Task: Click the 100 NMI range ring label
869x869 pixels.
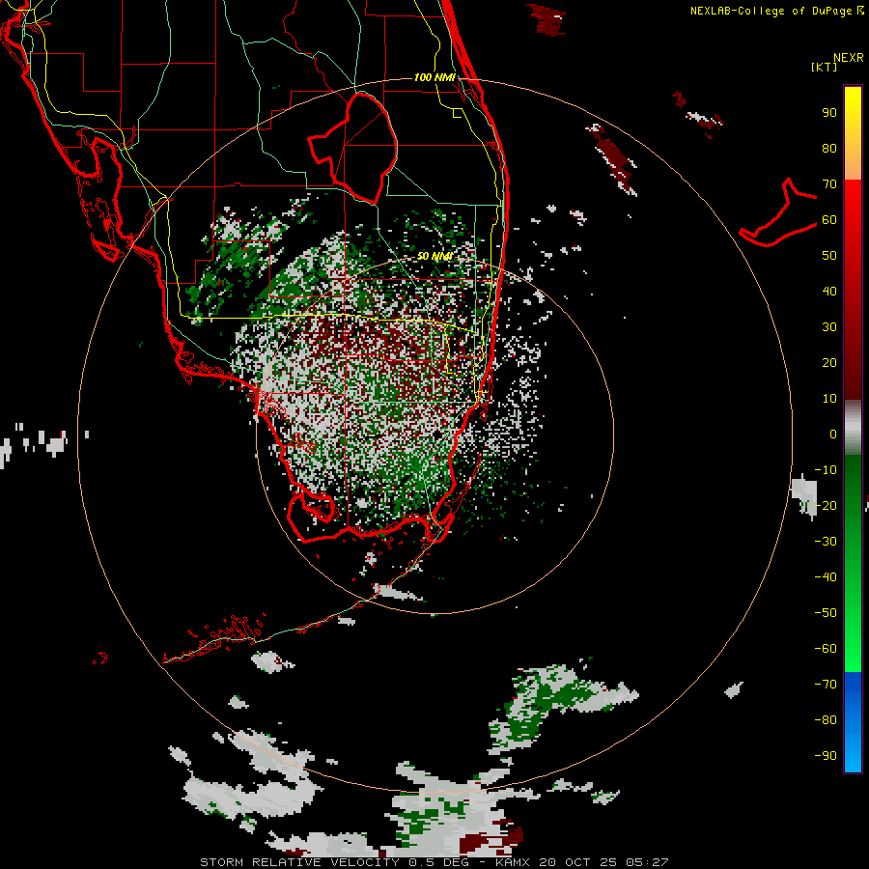Action: pos(434,77)
